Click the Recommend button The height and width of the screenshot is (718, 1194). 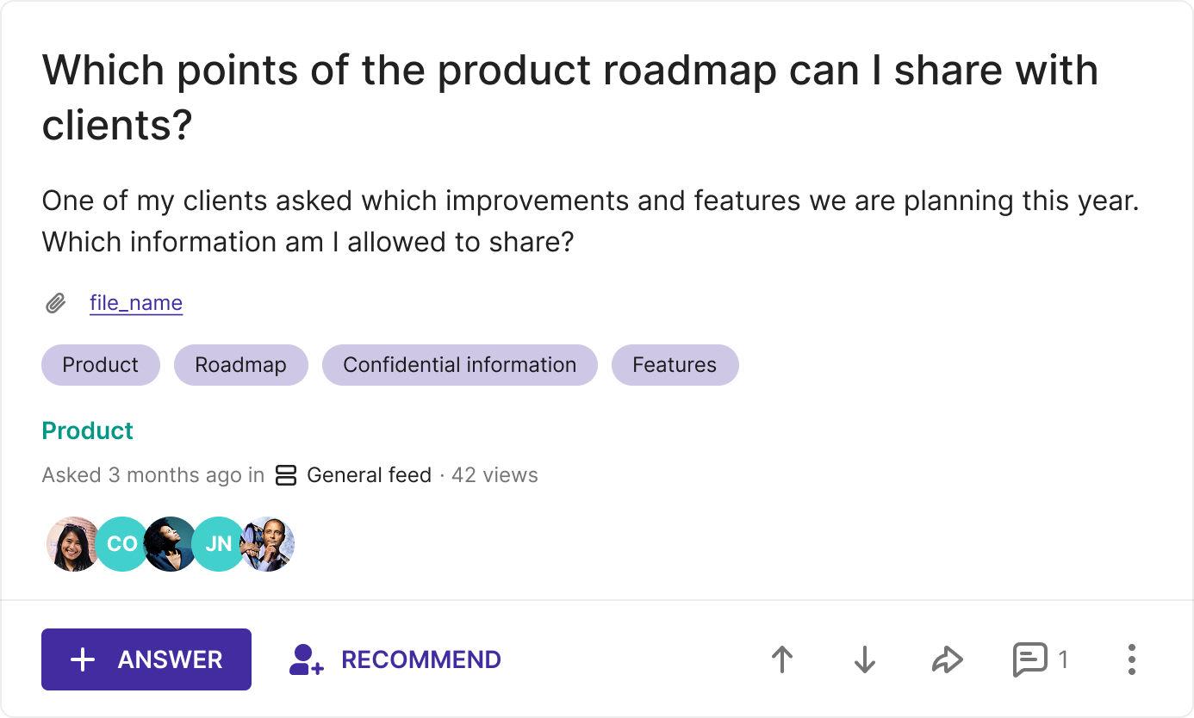395,659
